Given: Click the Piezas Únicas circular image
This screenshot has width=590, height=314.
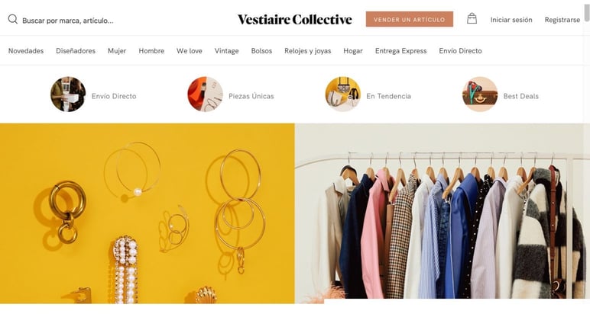Looking at the screenshot, I should coord(205,95).
